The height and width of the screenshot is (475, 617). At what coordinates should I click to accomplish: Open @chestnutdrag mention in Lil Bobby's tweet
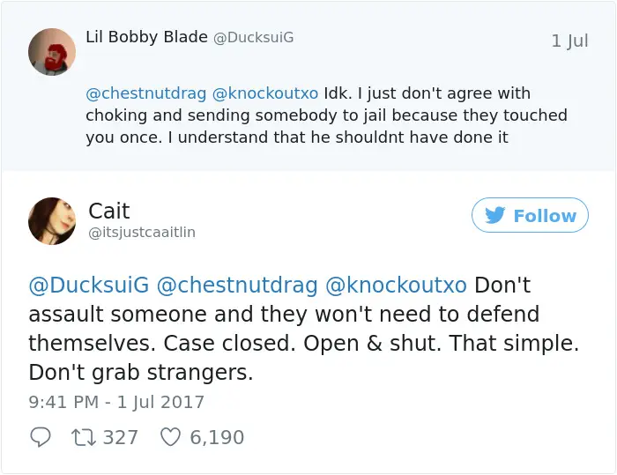click(x=146, y=93)
